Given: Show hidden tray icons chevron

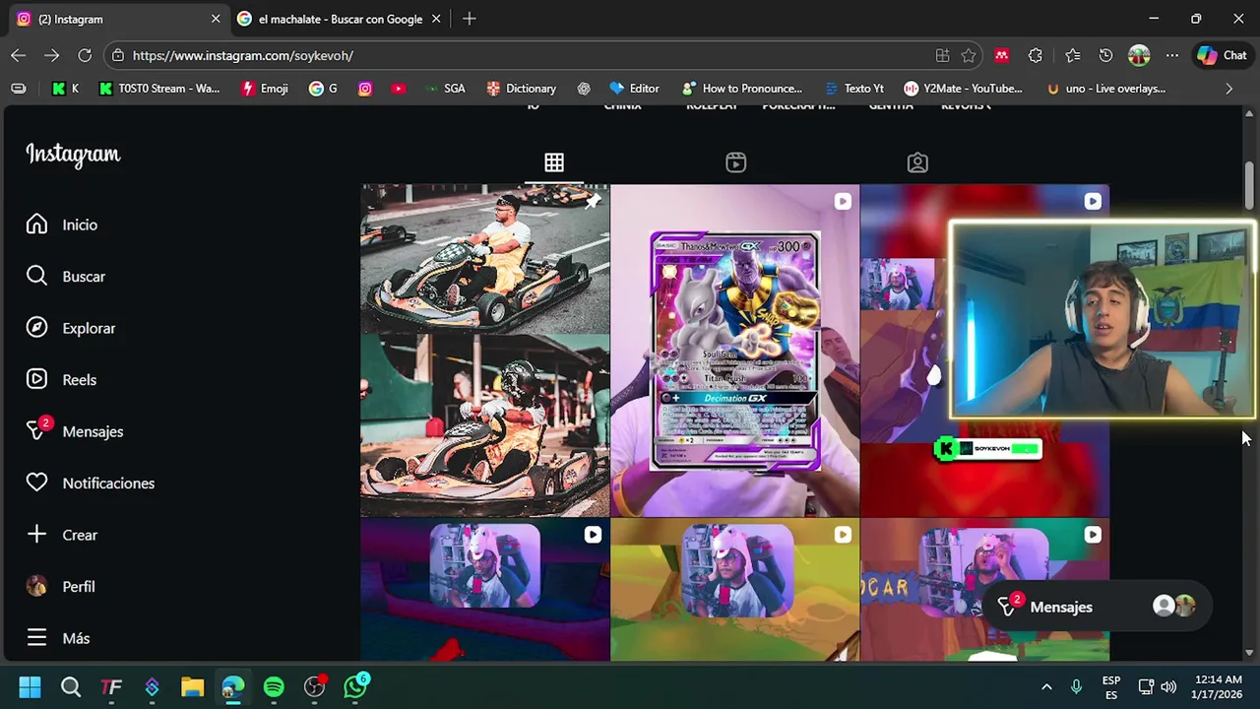Looking at the screenshot, I should (1046, 686).
